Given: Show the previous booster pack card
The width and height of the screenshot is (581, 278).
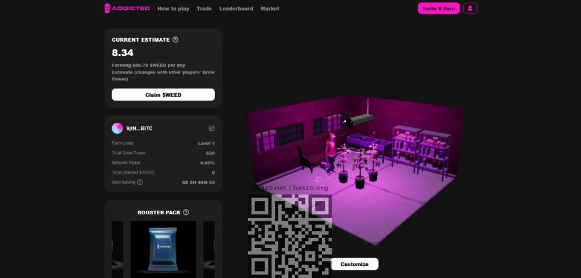Looking at the screenshot, I should [117, 249].
